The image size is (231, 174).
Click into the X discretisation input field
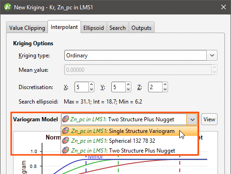coord(82,87)
